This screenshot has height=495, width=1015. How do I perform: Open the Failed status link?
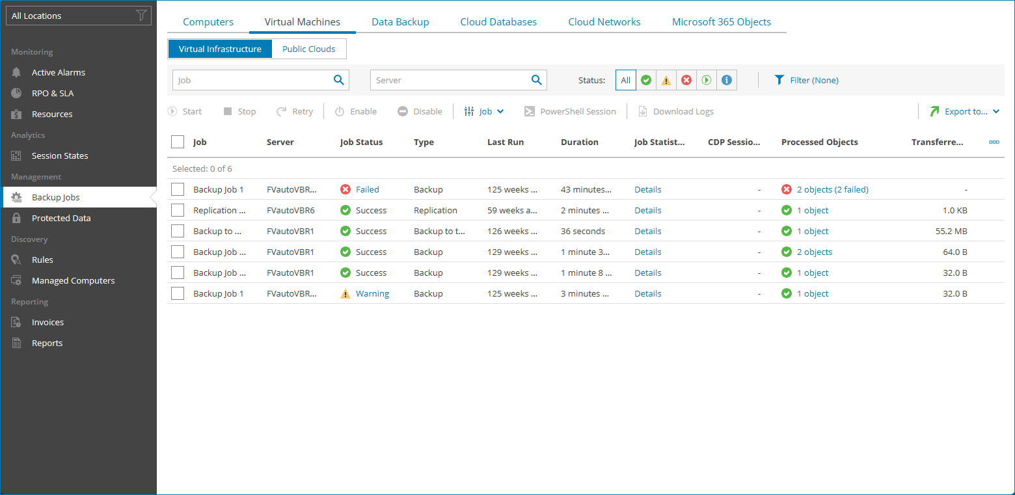click(x=367, y=189)
